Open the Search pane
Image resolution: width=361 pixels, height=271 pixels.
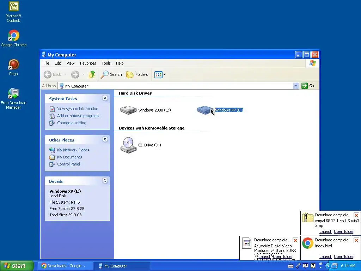point(111,74)
